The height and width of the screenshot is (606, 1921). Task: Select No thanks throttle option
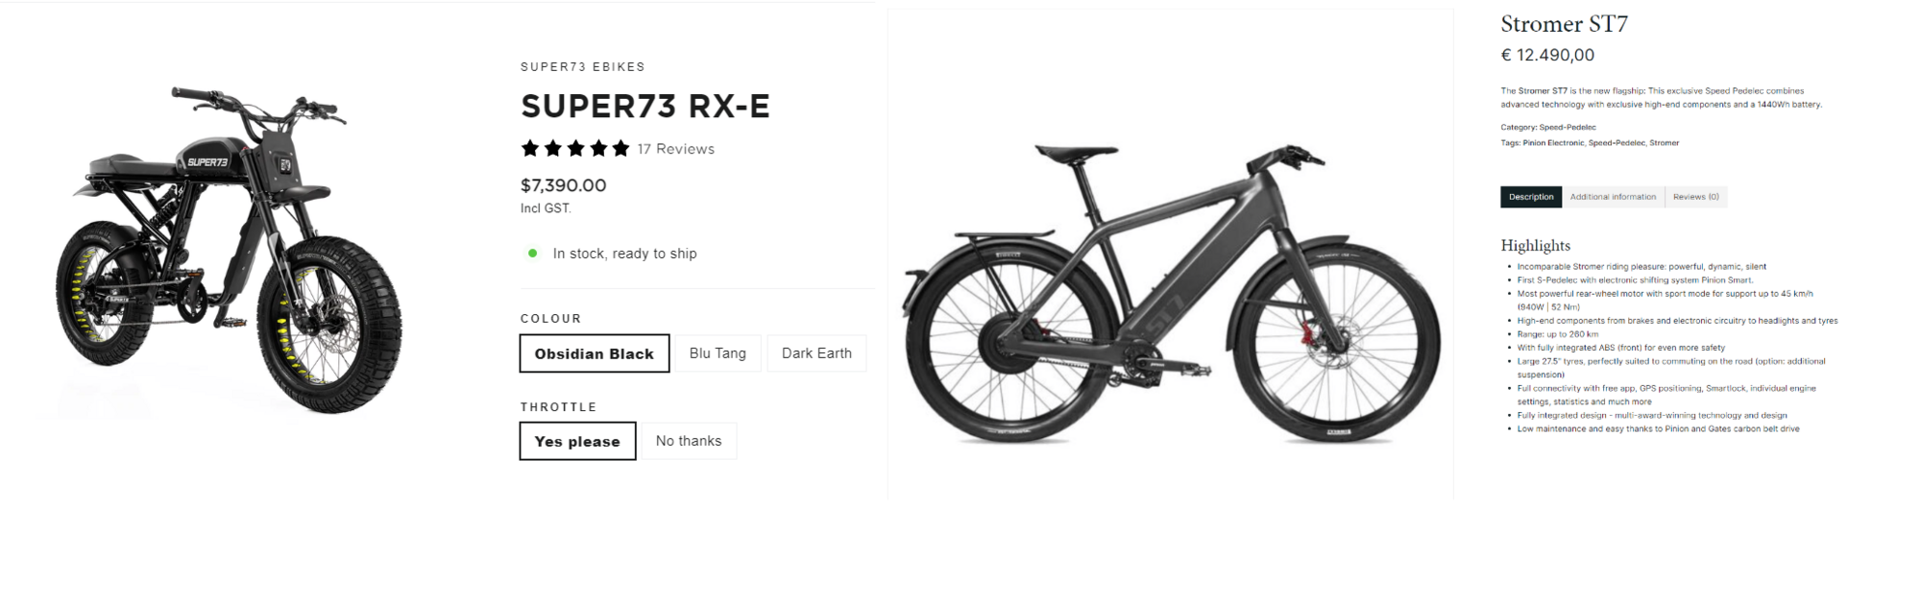coord(689,441)
